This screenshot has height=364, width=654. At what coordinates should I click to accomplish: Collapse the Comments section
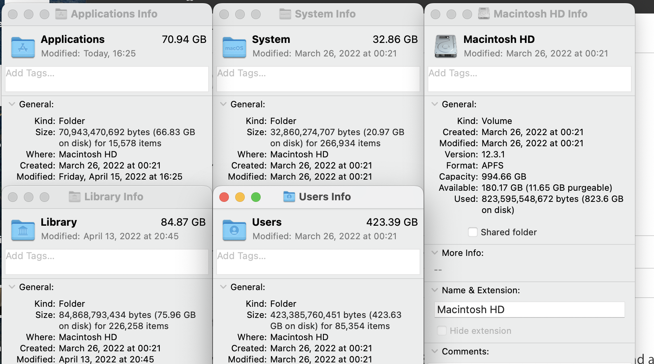(435, 351)
